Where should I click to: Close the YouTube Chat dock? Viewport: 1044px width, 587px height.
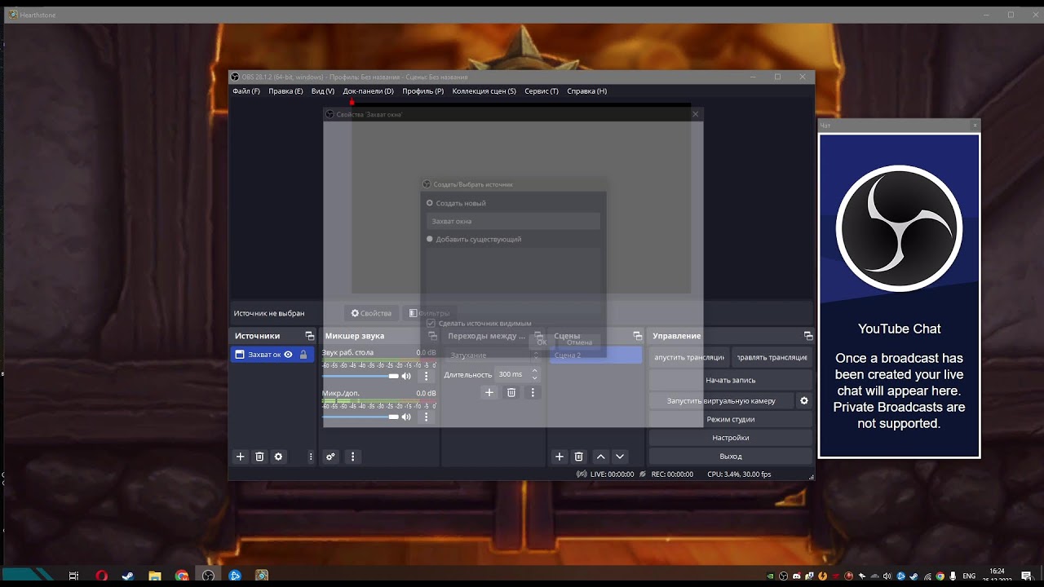(x=975, y=126)
